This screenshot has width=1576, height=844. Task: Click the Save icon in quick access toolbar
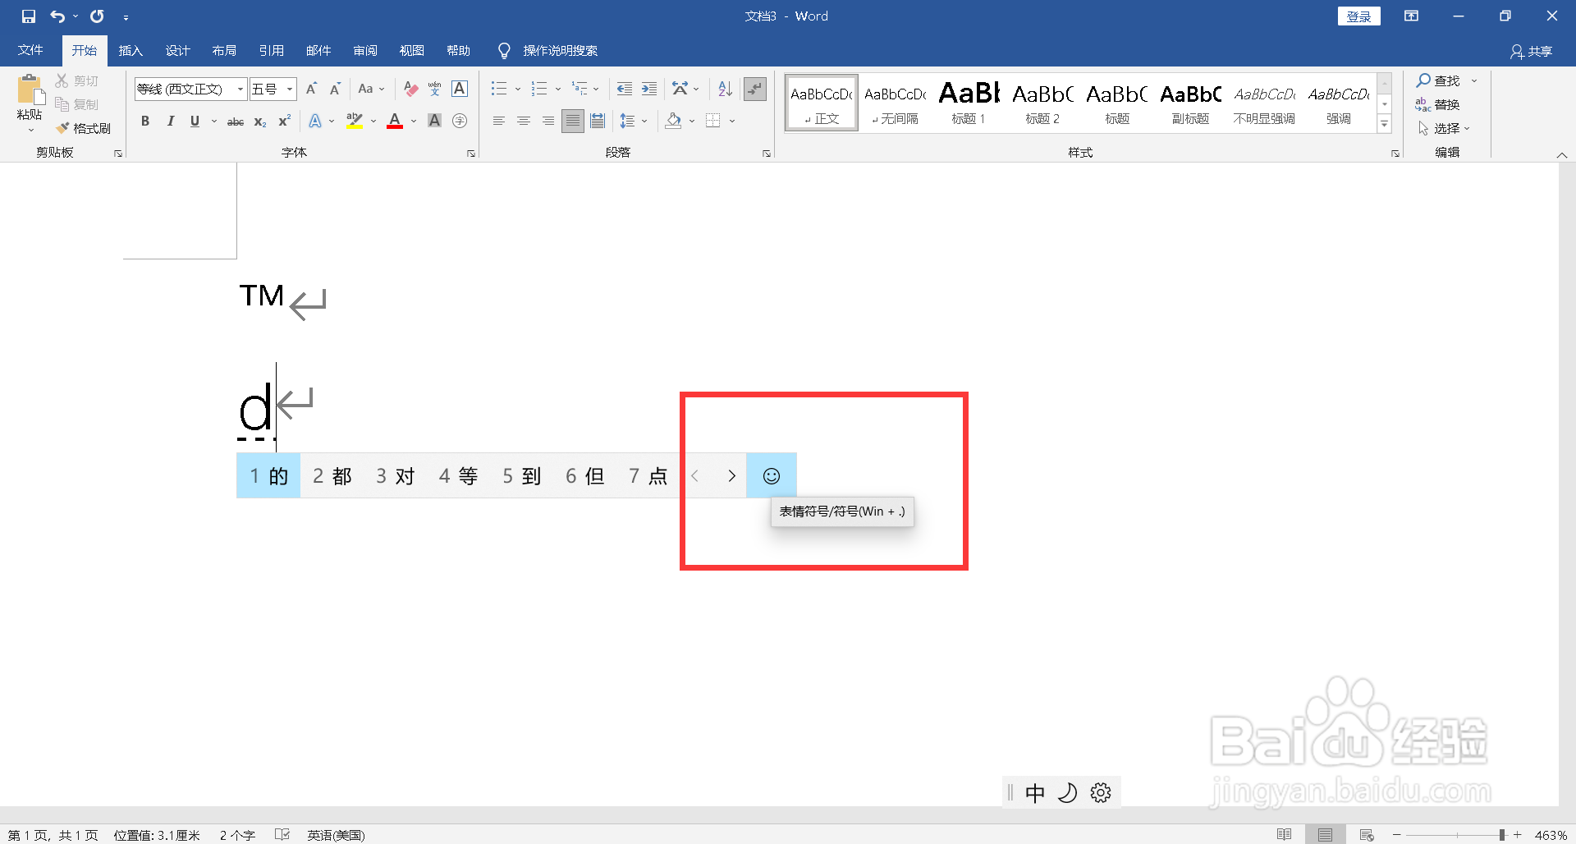tap(29, 16)
